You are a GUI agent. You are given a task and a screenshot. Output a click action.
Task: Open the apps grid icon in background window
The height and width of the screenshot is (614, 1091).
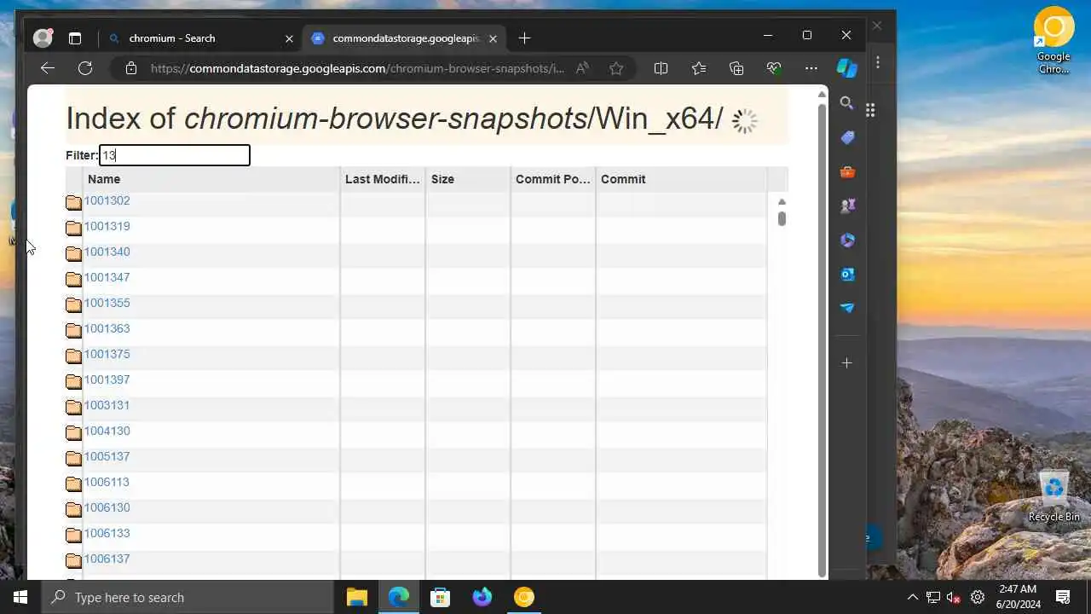870,110
